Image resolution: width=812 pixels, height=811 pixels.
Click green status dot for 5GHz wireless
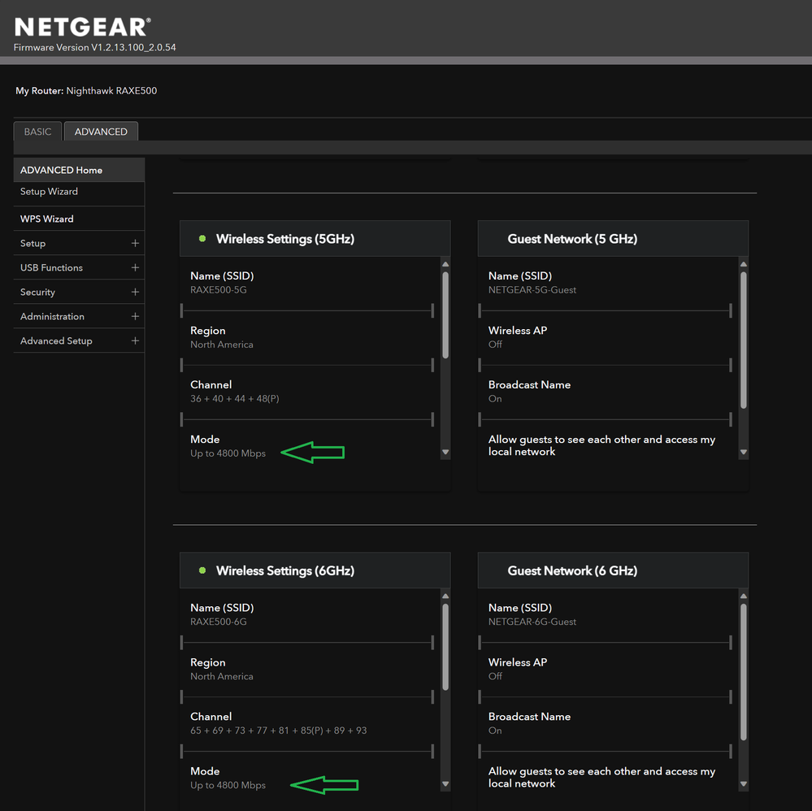pos(202,239)
